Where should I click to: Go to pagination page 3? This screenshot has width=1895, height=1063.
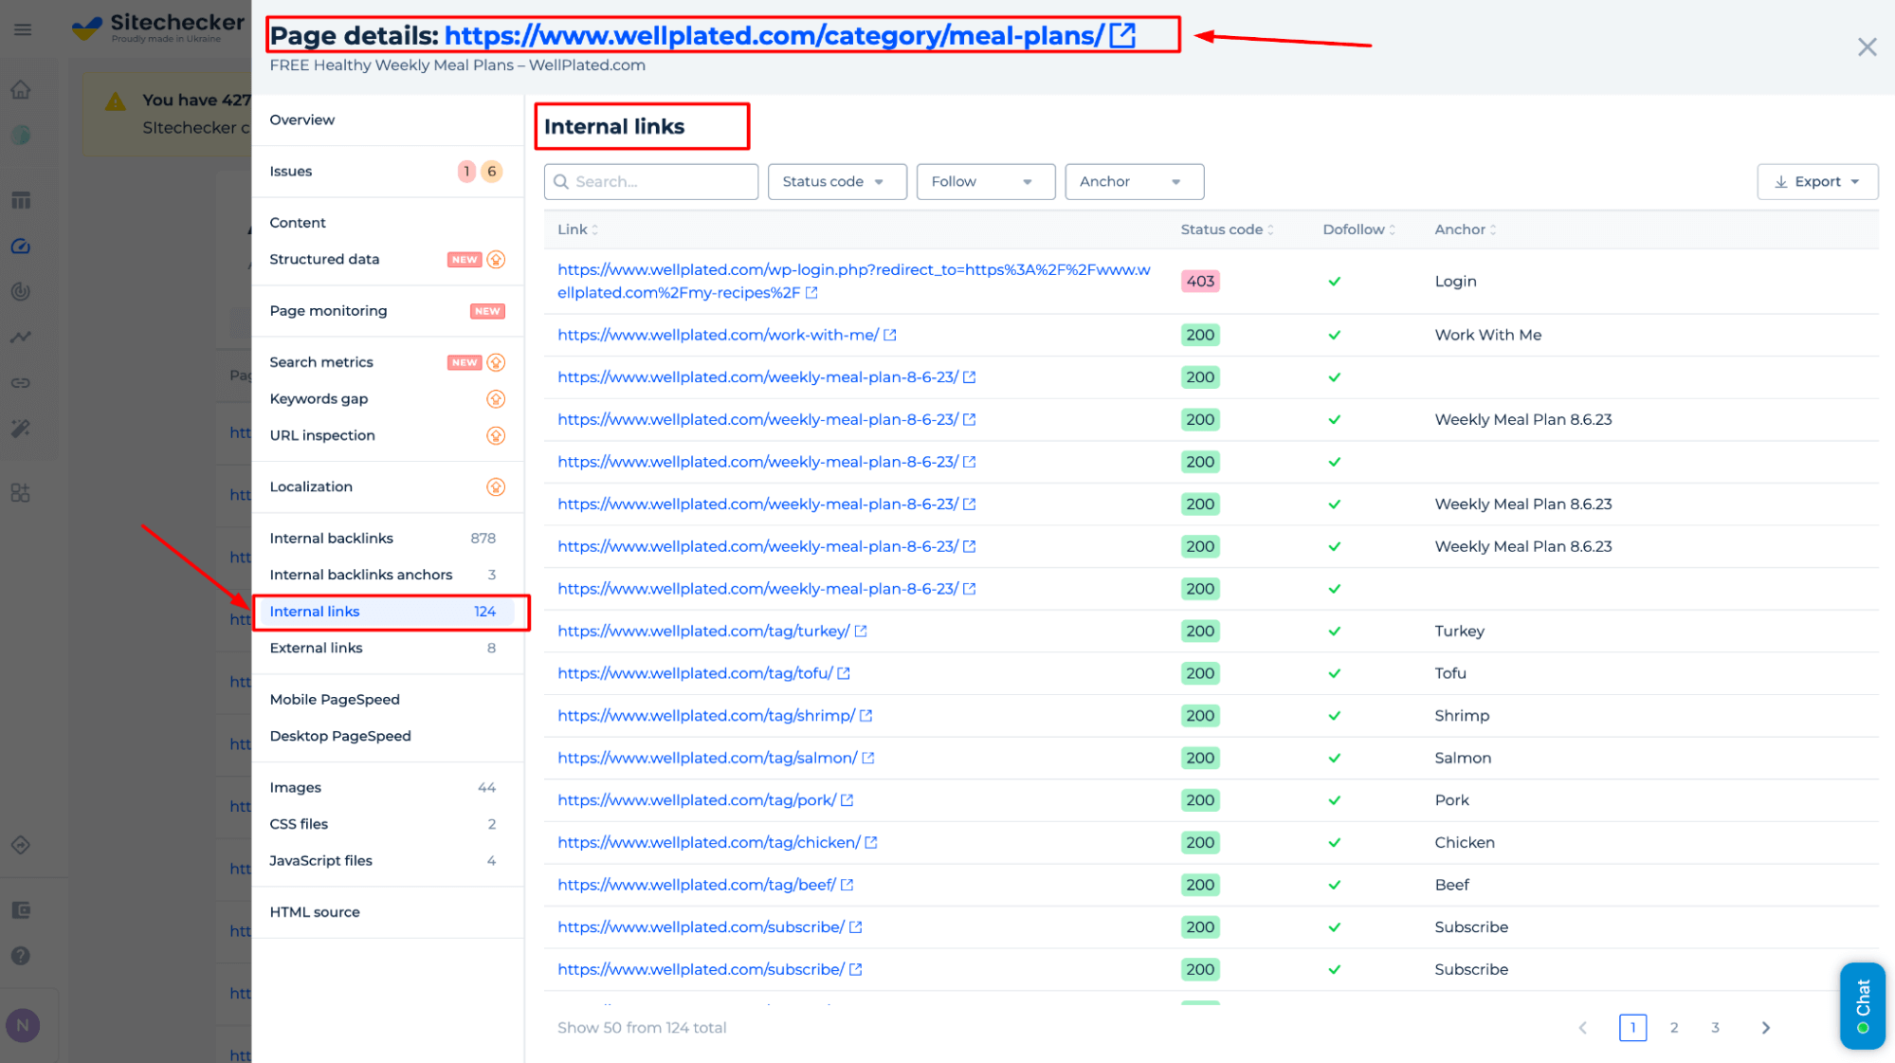(1715, 1028)
